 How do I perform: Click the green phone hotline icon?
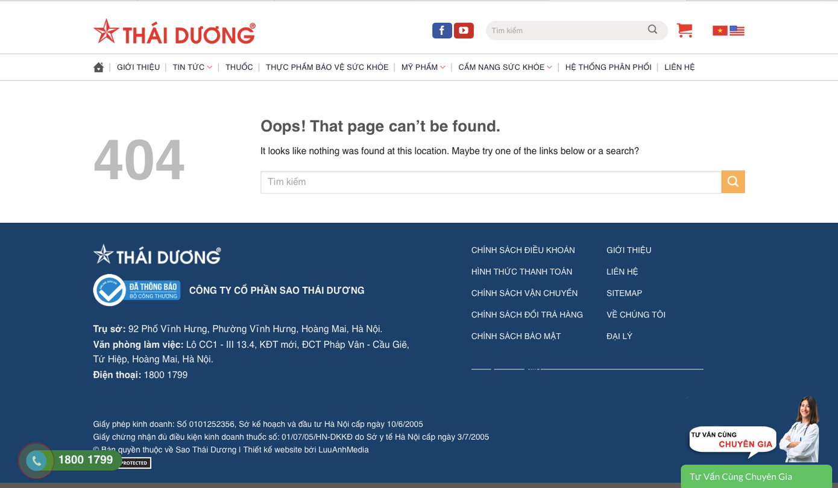[36, 460]
